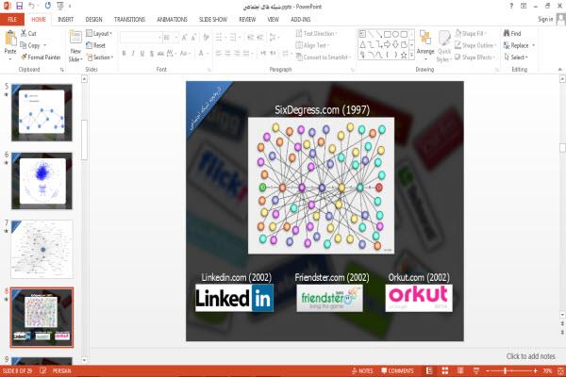Toggle Strikethrough formatting

pyautogui.click(x=160, y=54)
